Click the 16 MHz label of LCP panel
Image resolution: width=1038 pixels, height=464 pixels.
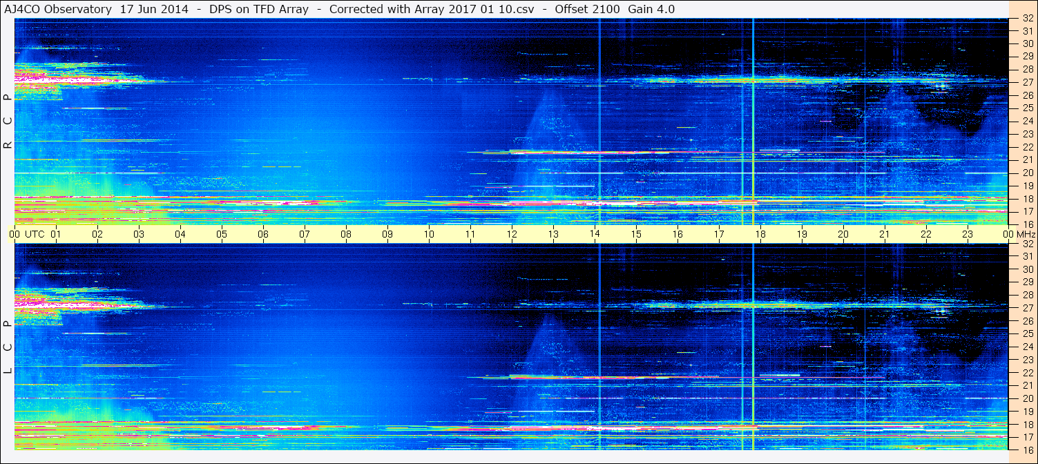[x=1028, y=449]
